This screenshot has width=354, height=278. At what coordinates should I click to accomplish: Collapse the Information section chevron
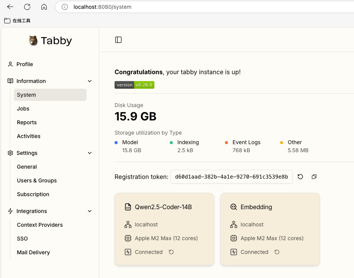pos(90,81)
